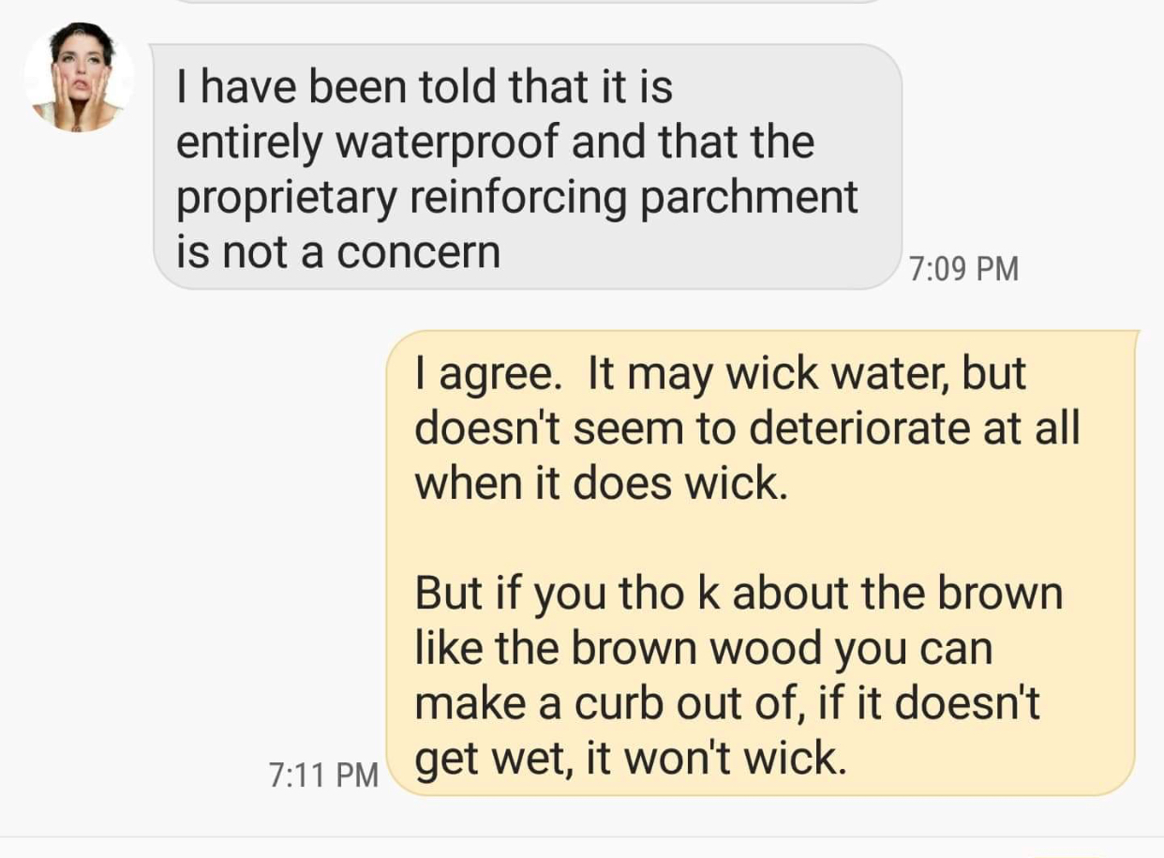Click 'get wet, it won't wick.' line
The image size is (1164, 858).
pos(631,758)
